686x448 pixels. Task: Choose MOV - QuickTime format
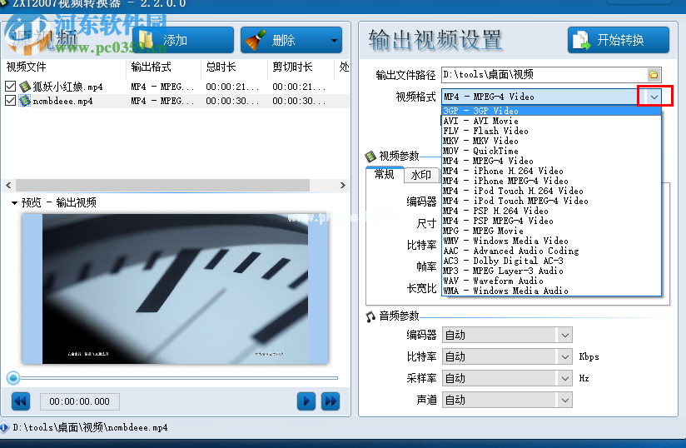[x=551, y=151]
